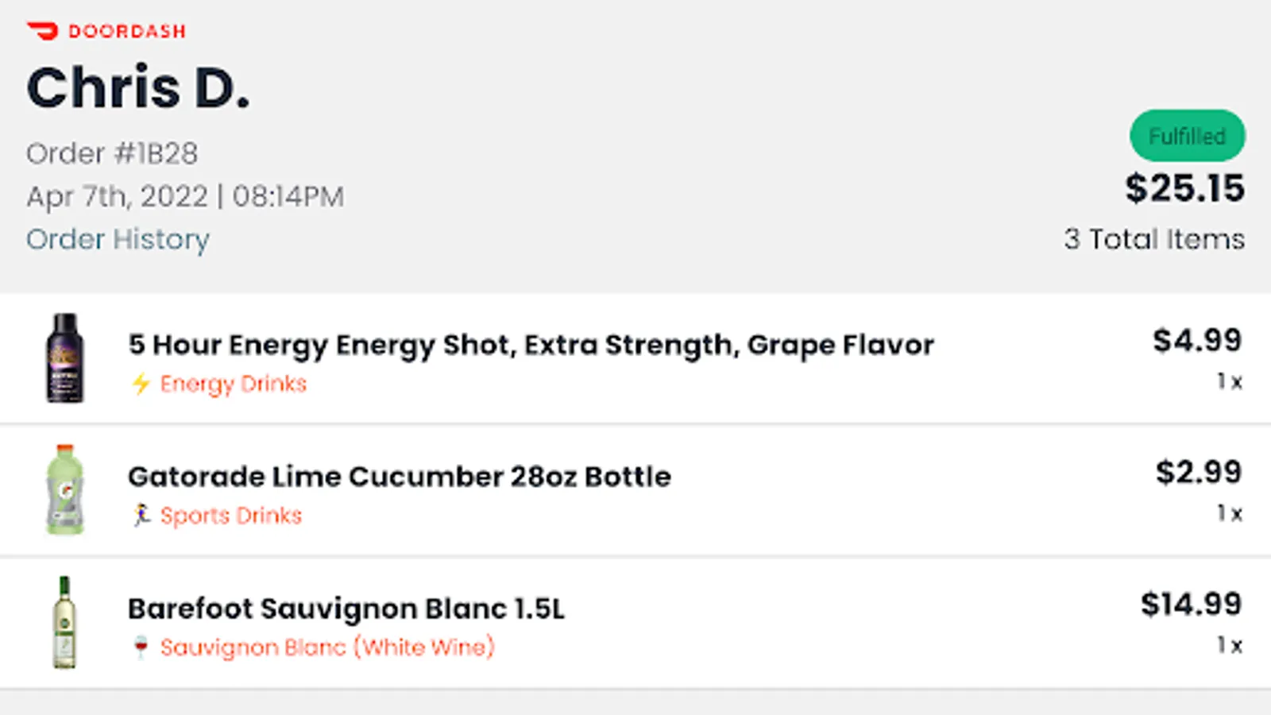The image size is (1271, 715).
Task: Open the Energy Drinks category label
Action: tap(234, 384)
